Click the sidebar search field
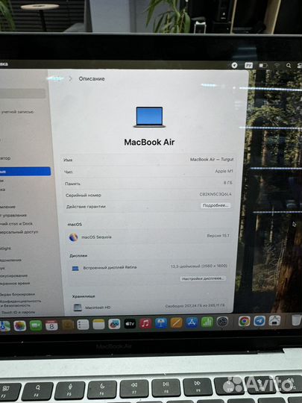 coord(22,93)
